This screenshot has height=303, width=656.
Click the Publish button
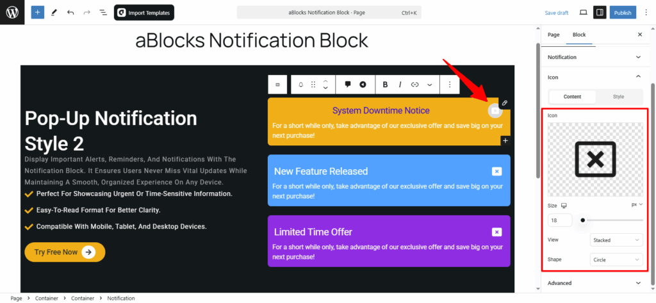pos(623,13)
